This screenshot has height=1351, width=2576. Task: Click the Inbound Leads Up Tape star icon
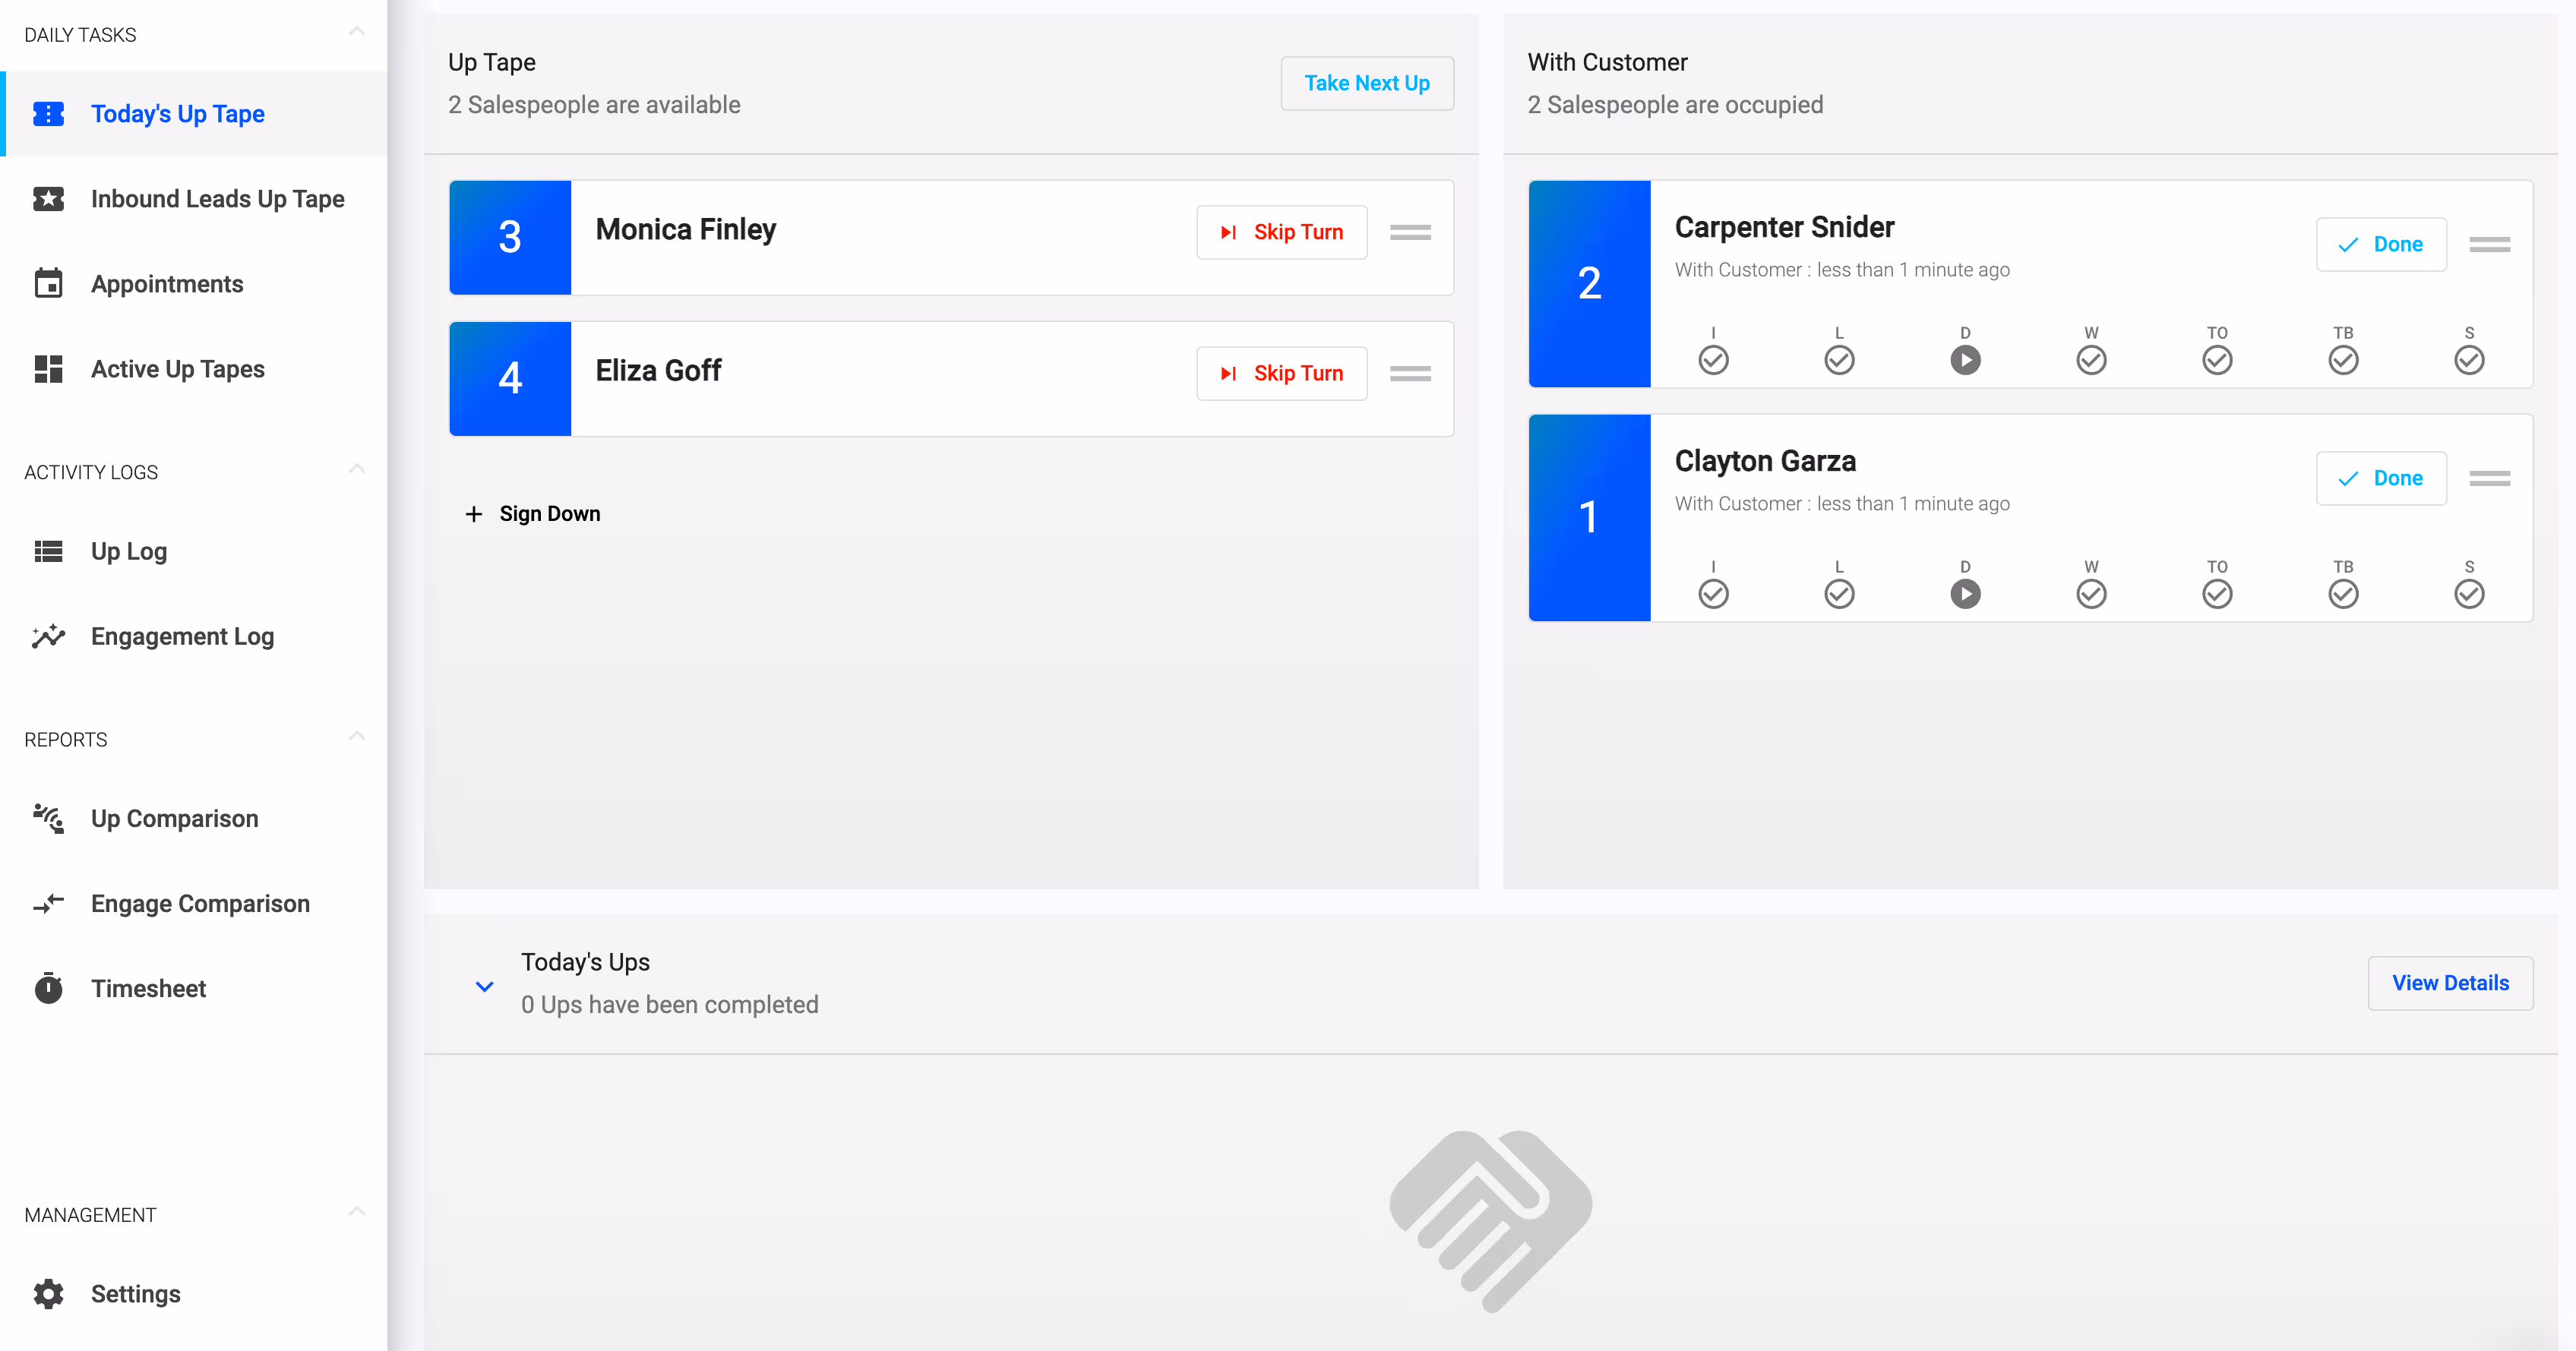coord(48,199)
